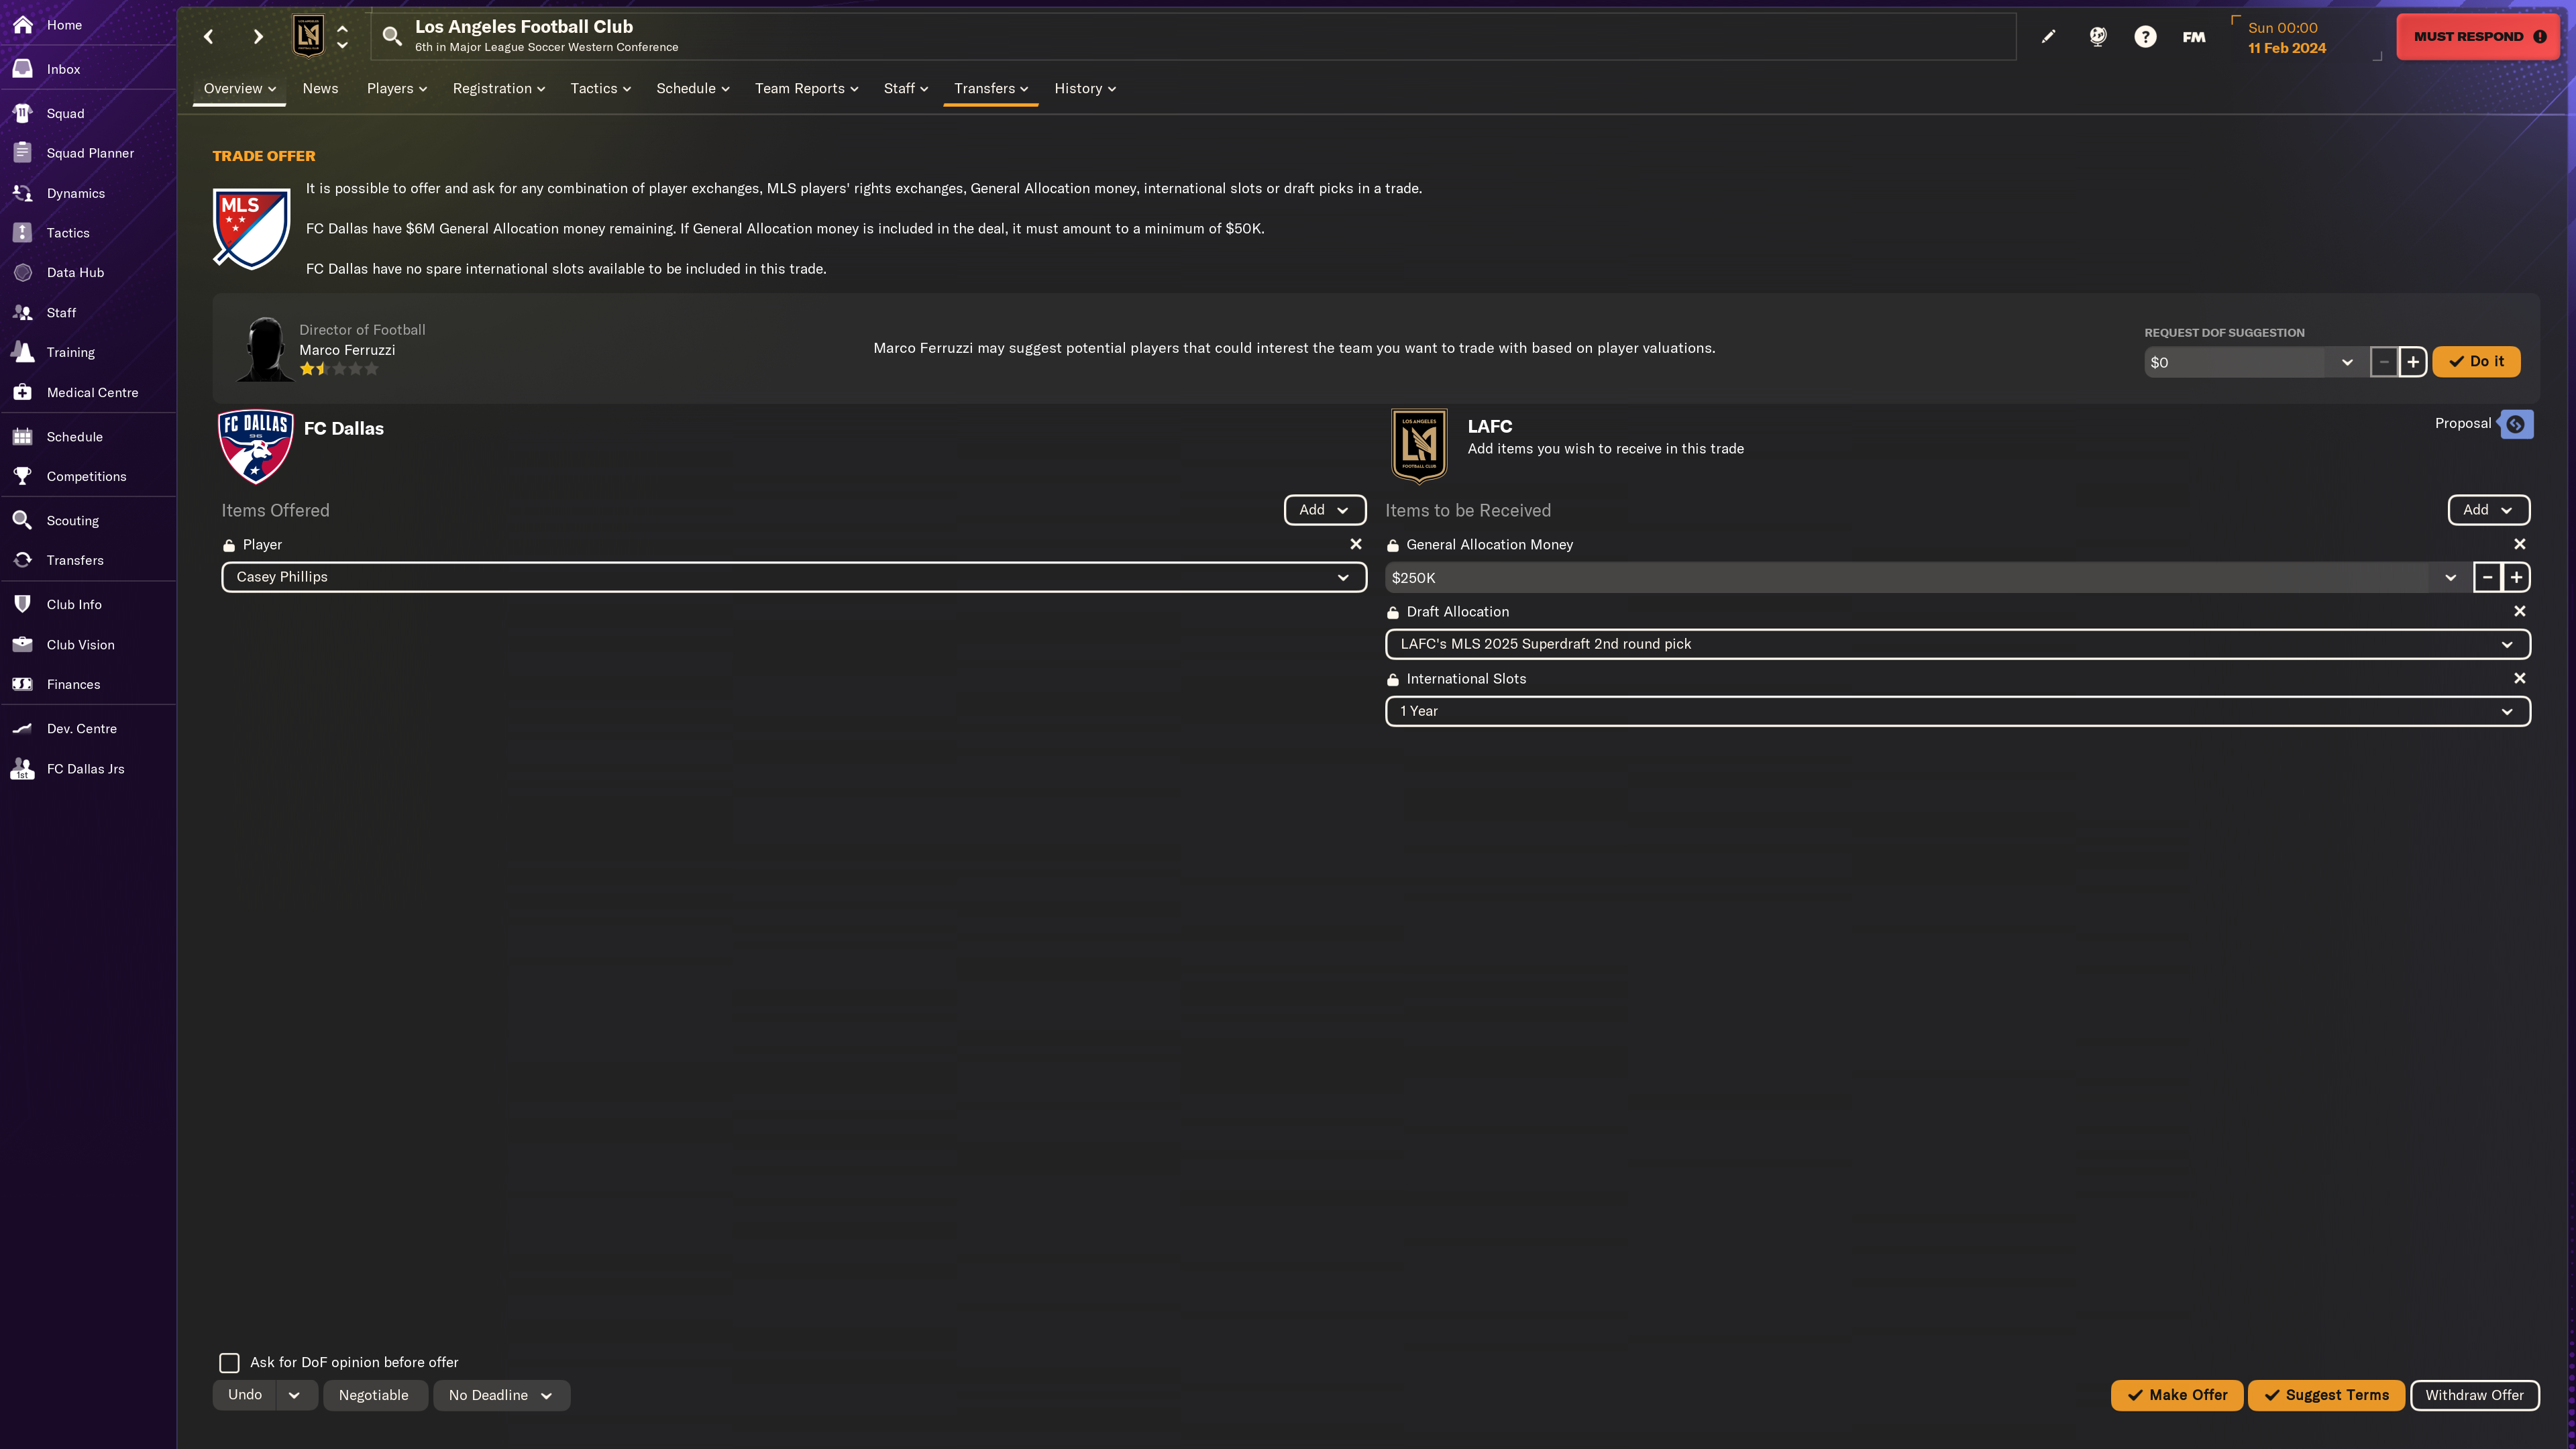Click the Do it button
This screenshot has width=2576, height=1449.
[x=2476, y=361]
